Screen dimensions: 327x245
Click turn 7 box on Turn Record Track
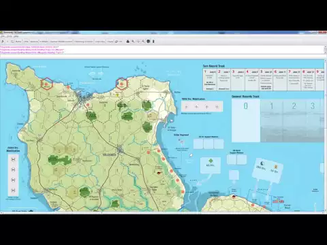(294, 80)
